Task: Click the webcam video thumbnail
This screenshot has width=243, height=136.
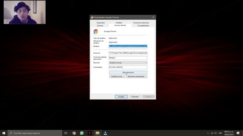Action: pos(25,12)
